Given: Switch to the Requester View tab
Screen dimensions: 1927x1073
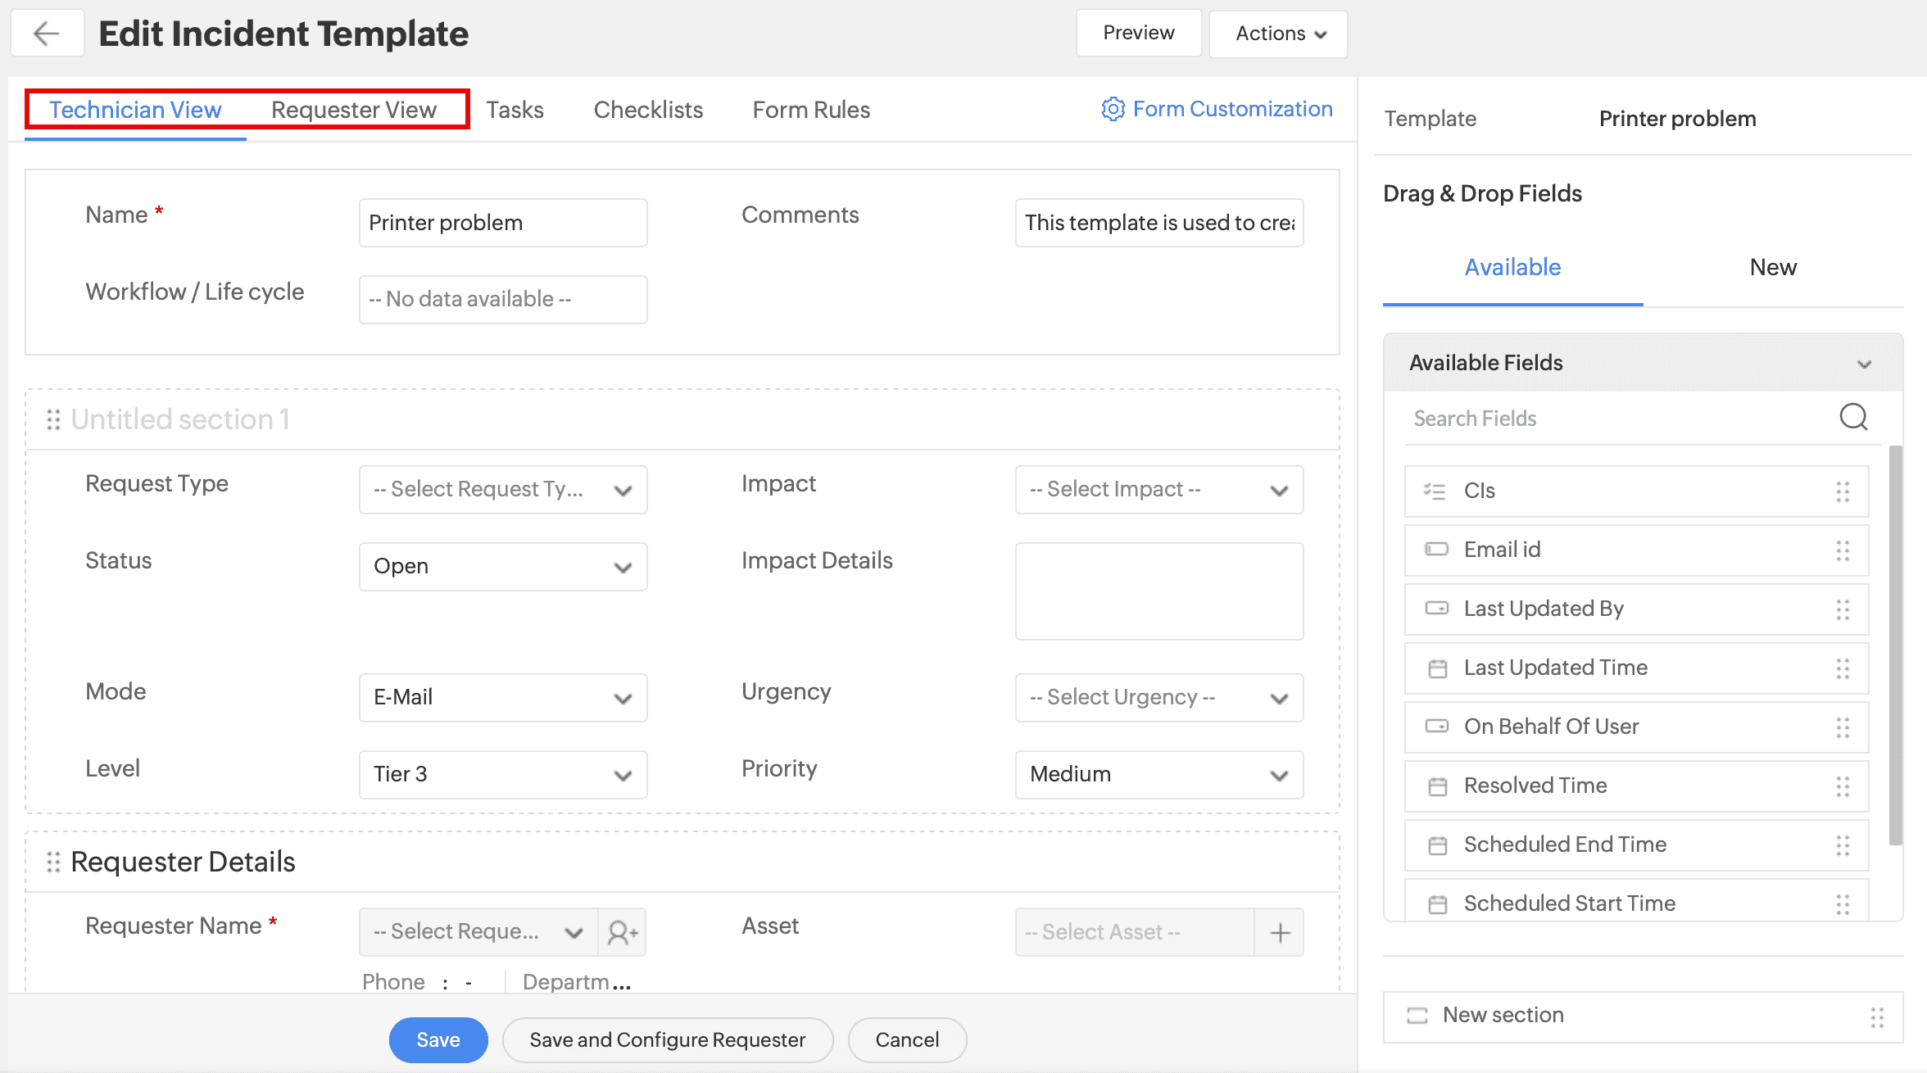Looking at the screenshot, I should (354, 110).
